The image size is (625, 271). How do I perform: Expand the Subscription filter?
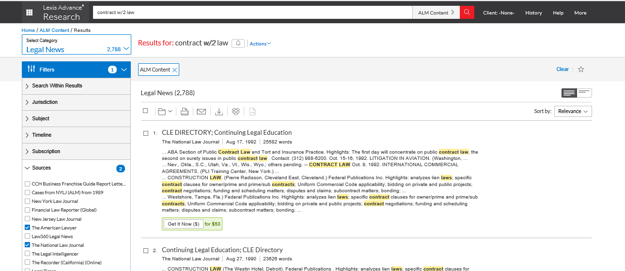point(76,152)
